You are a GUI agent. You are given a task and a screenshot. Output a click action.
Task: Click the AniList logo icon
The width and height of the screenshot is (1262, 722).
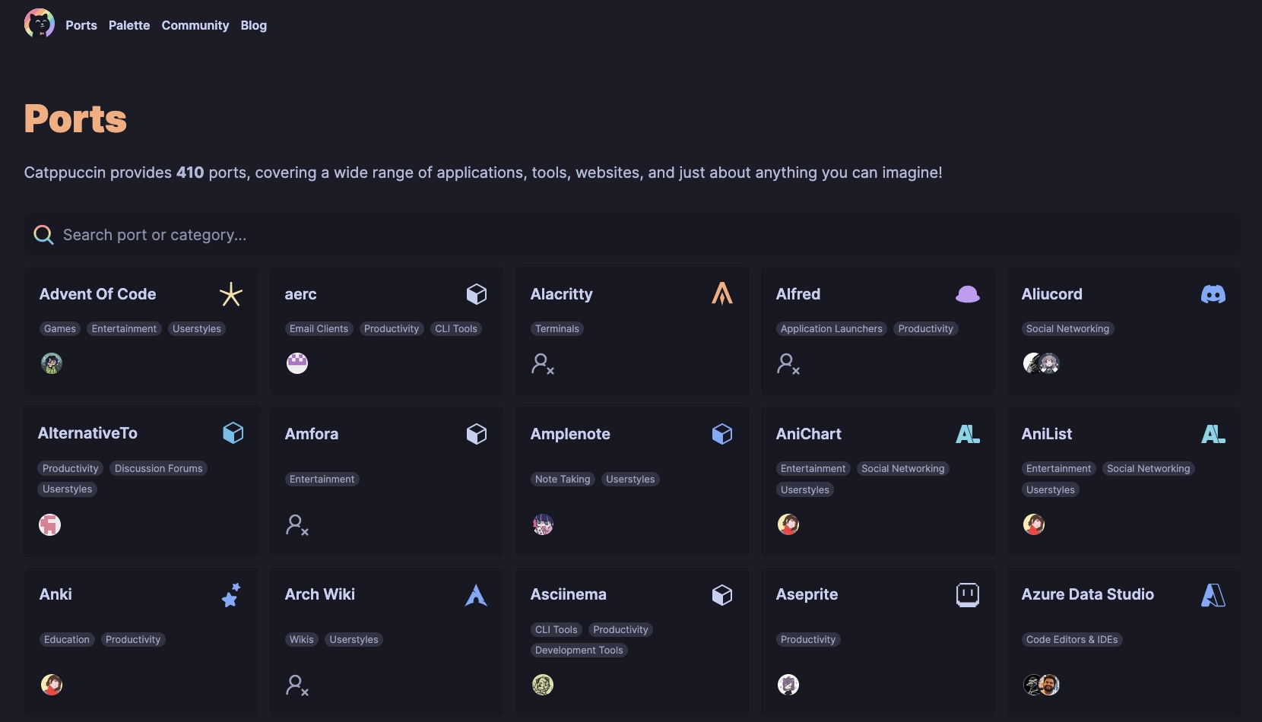click(x=1213, y=434)
